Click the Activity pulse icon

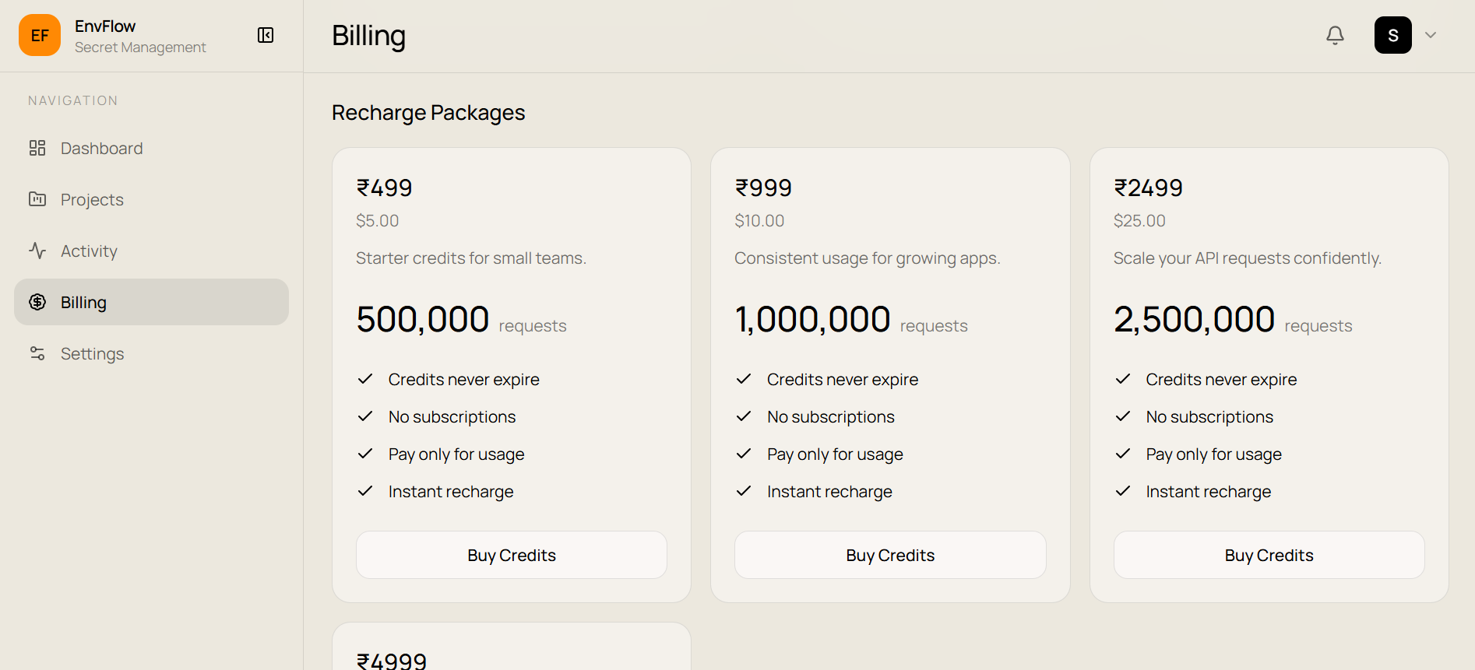click(x=37, y=251)
